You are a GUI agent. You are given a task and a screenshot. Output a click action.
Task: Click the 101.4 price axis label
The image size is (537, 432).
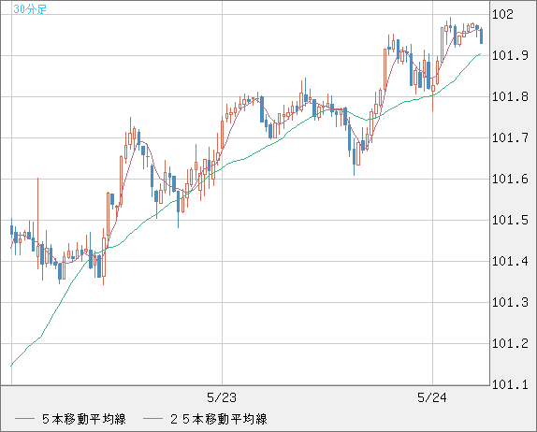510,262
